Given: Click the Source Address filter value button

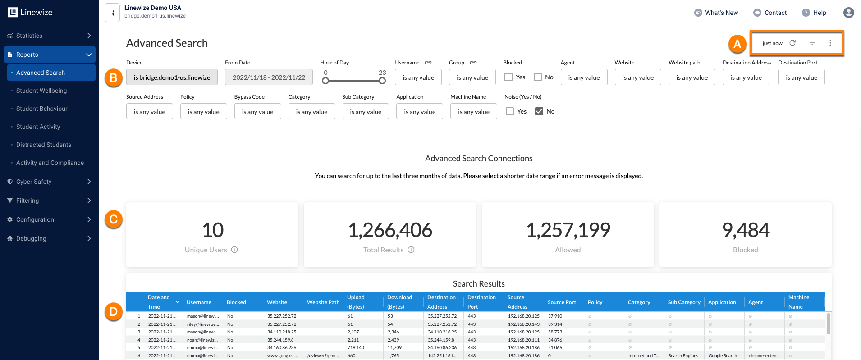Looking at the screenshot, I should pos(150,111).
